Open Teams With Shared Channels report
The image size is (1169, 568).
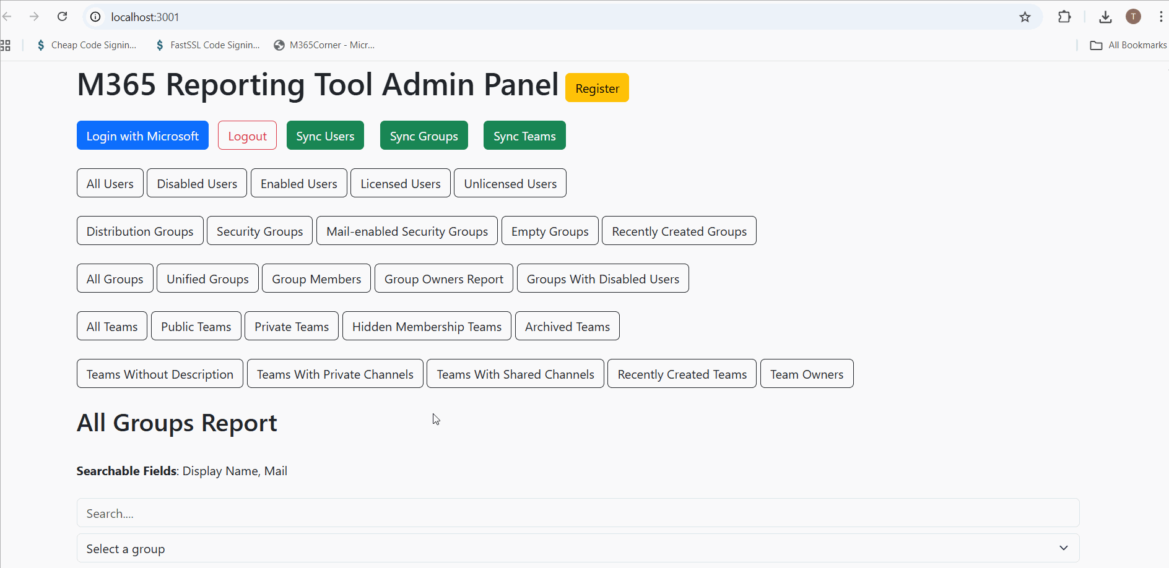(x=515, y=374)
